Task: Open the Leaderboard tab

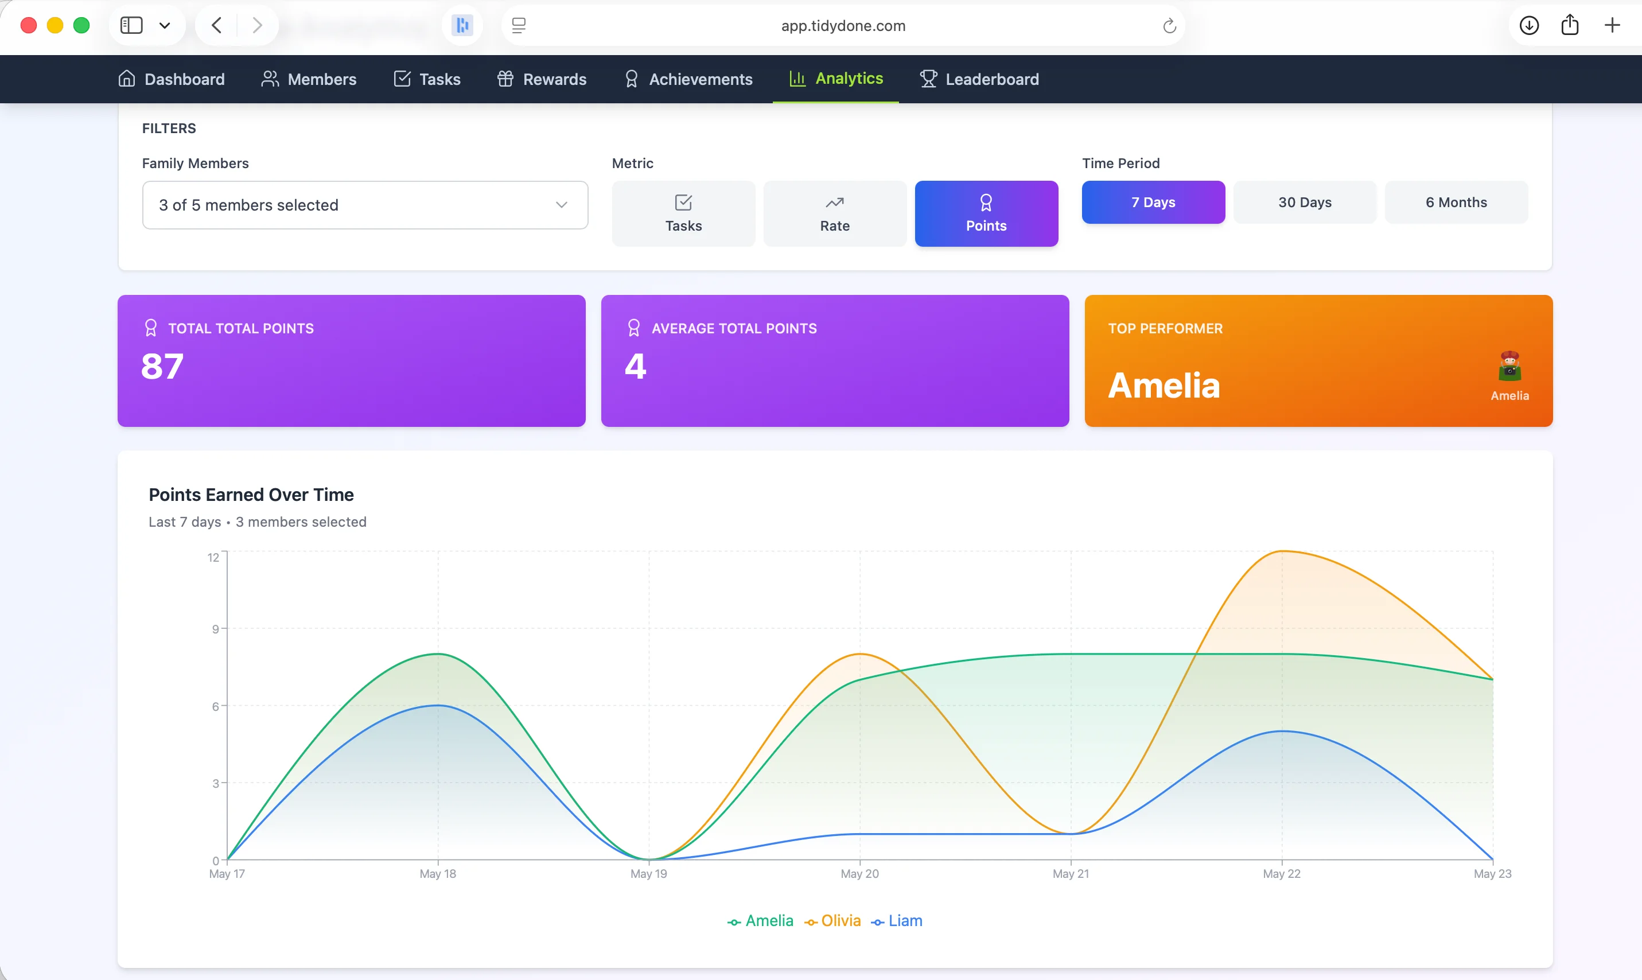Action: coord(979,79)
